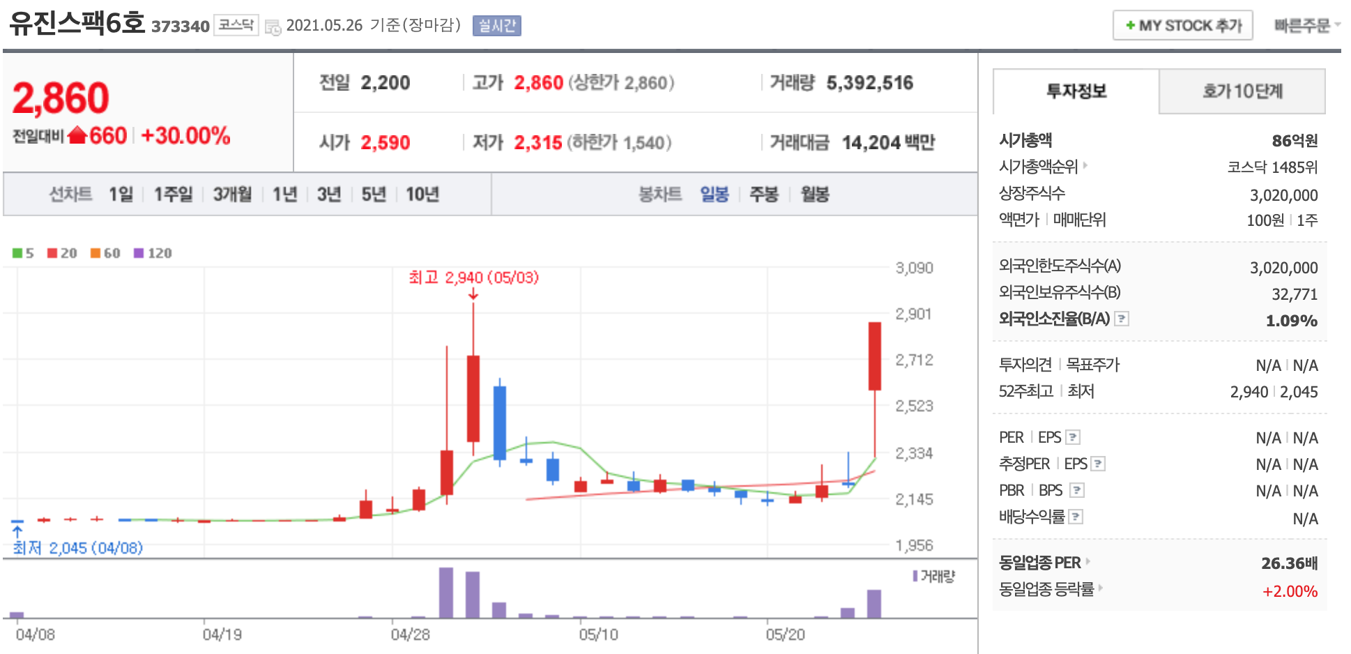Click the +2.00% sector change value
This screenshot has width=1351, height=654.
click(1290, 591)
